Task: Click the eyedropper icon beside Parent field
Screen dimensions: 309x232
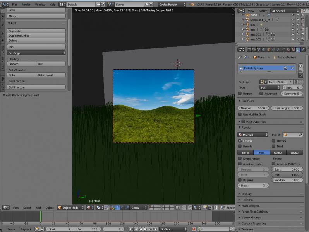Action: point(300,135)
